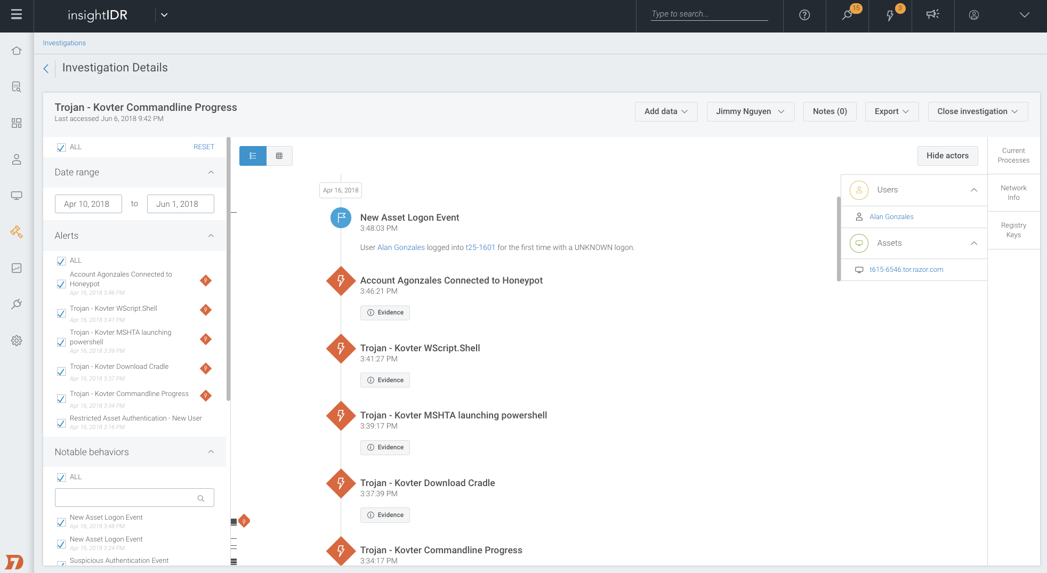This screenshot has width=1047, height=573.
Task: Switch to table grid view
Action: click(x=279, y=156)
